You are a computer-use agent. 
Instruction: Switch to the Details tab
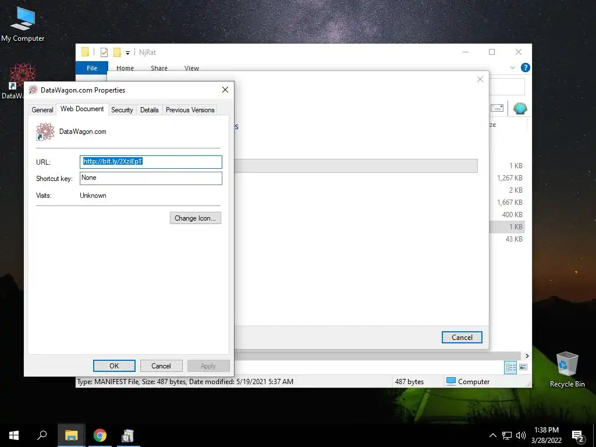click(x=150, y=110)
